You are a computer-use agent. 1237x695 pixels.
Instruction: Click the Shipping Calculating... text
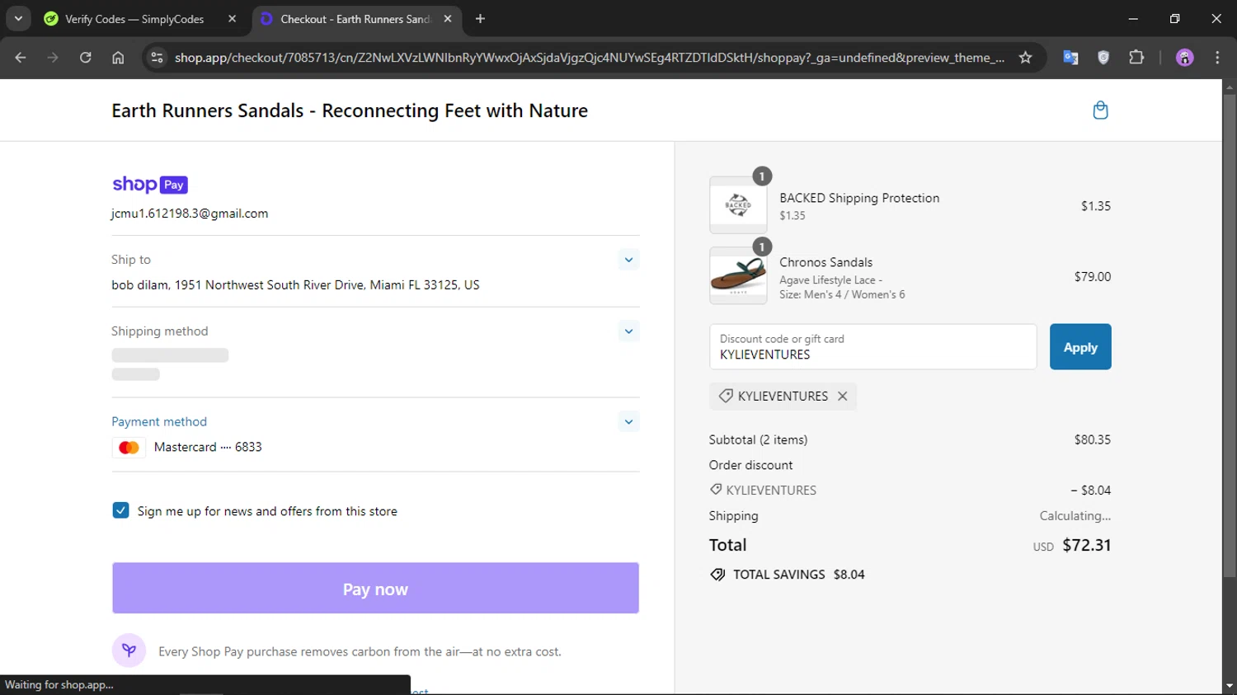pyautogui.click(x=1075, y=515)
